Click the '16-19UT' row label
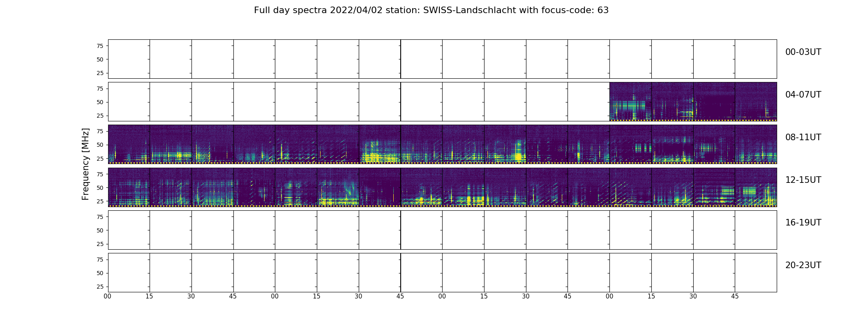This screenshot has height=328, width=863. click(x=803, y=223)
